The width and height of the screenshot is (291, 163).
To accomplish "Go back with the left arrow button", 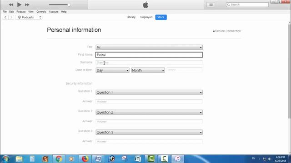I will point(5,17).
